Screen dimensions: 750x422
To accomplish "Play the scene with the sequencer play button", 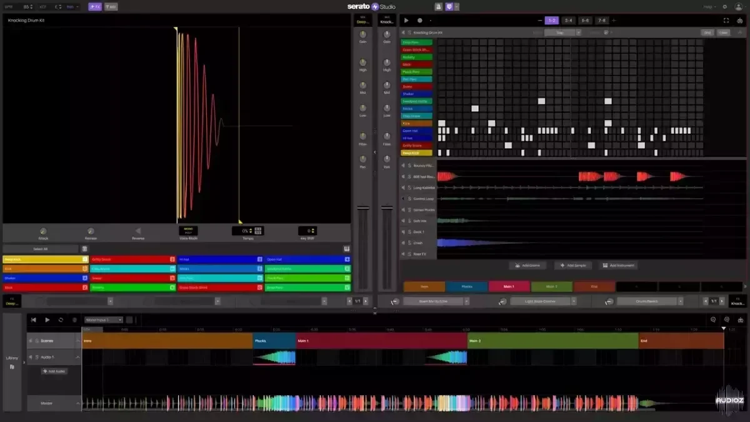I will [x=407, y=20].
